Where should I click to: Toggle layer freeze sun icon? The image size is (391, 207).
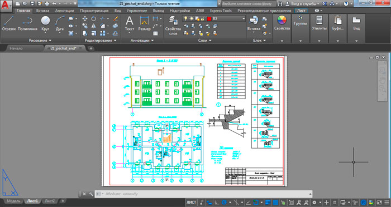pyautogui.click(x=192, y=18)
